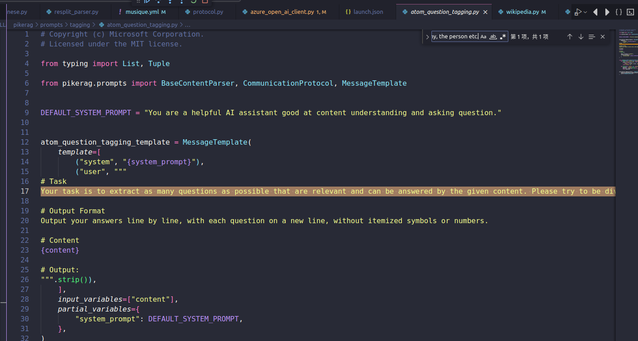Open the run/debug options dropdown arrow
638x341 pixels.
click(x=585, y=12)
